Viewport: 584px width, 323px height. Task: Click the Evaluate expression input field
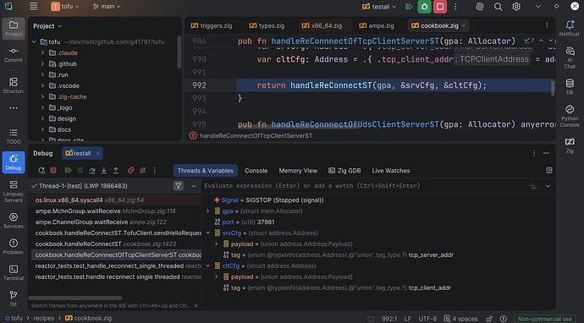365,186
